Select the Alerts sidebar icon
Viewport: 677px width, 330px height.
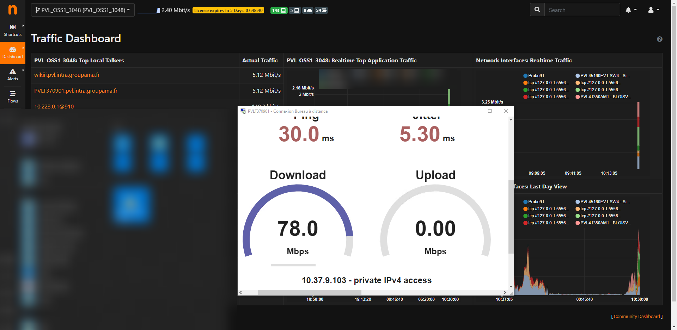coord(13,74)
